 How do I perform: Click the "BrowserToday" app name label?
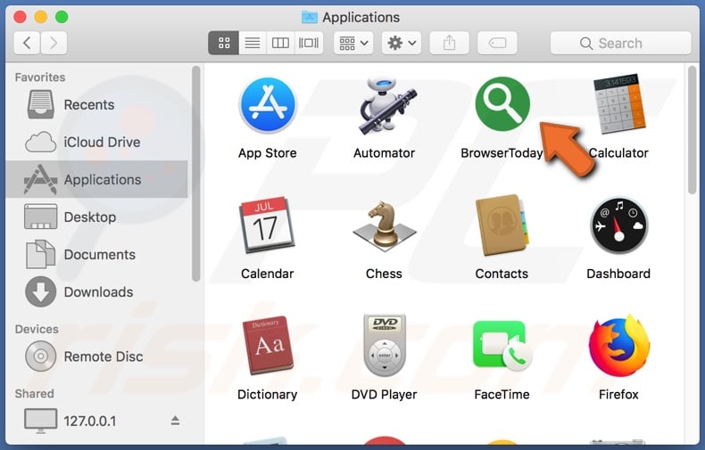[x=502, y=153]
